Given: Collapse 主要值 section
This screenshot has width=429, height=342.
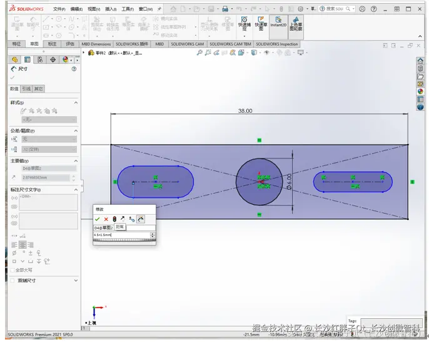Looking at the screenshot, I should (x=76, y=161).
